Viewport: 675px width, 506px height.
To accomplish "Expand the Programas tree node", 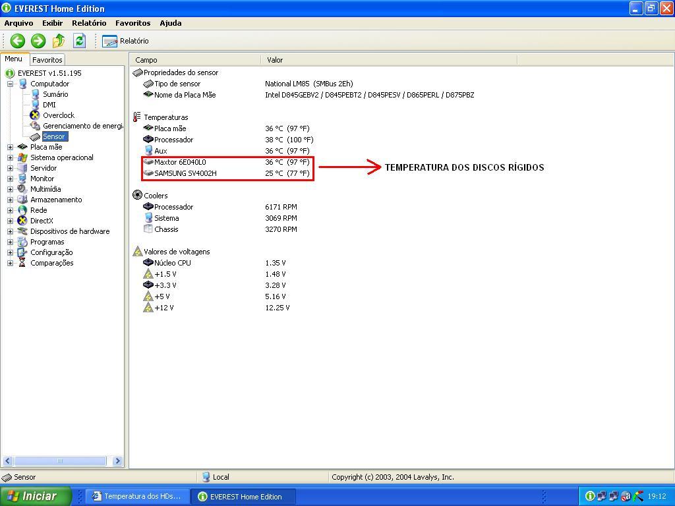I will [11, 242].
